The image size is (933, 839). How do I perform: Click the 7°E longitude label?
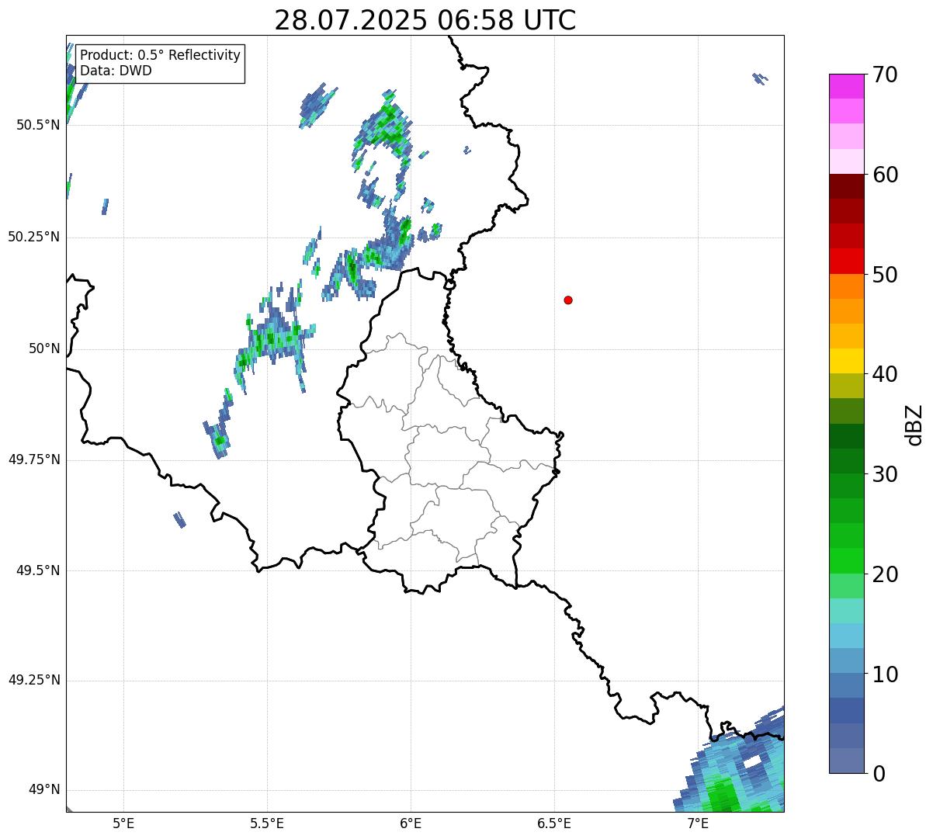(698, 823)
